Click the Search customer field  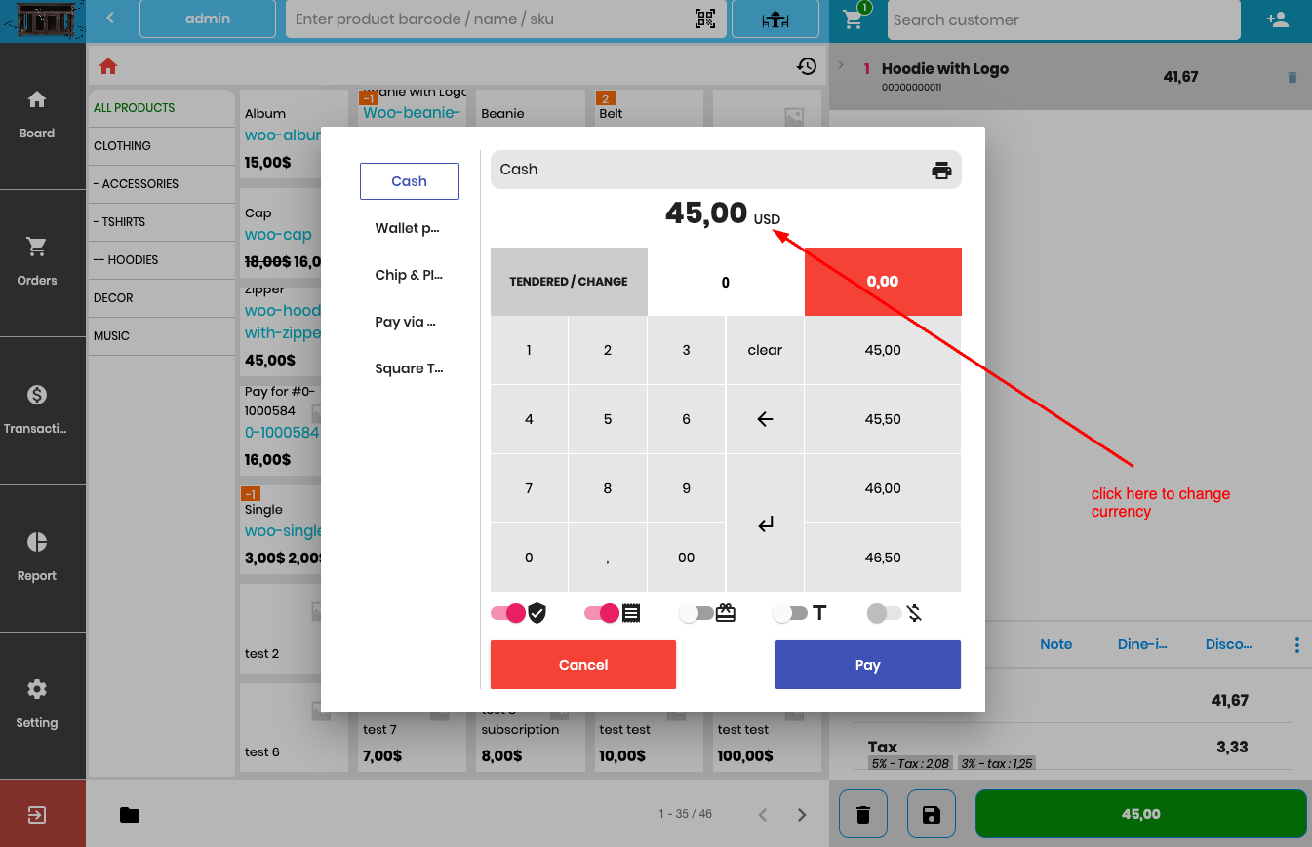pos(1062,19)
